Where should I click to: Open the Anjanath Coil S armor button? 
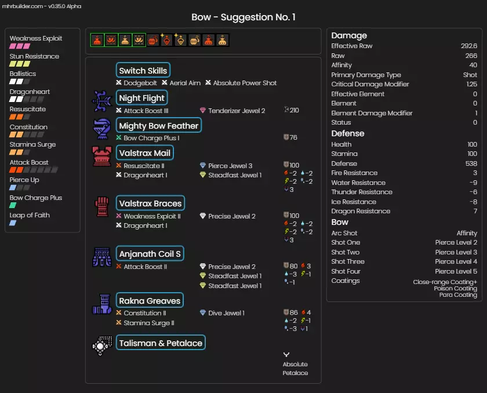pos(150,254)
